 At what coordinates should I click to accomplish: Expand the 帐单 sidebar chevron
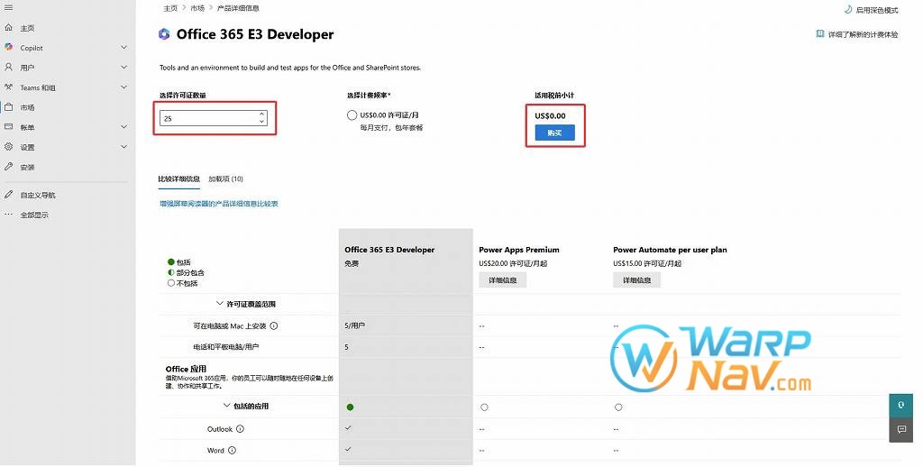(x=123, y=126)
